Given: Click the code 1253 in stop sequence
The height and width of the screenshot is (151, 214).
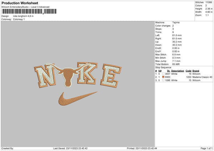Looking at the screenshot, I should (x=189, y=77).
